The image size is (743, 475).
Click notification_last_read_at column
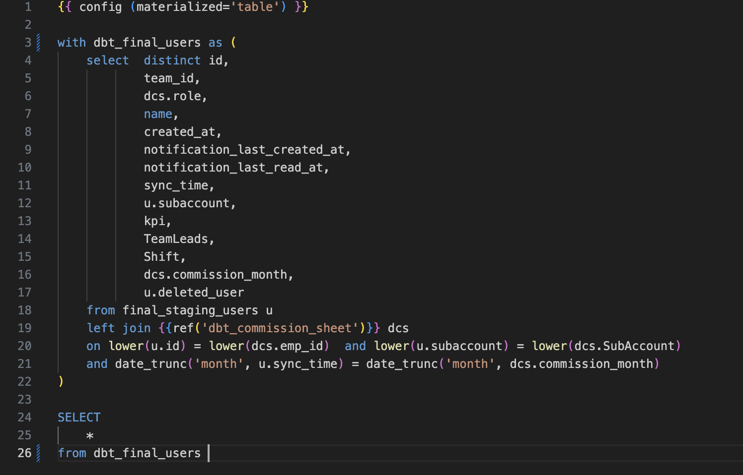[x=233, y=168]
